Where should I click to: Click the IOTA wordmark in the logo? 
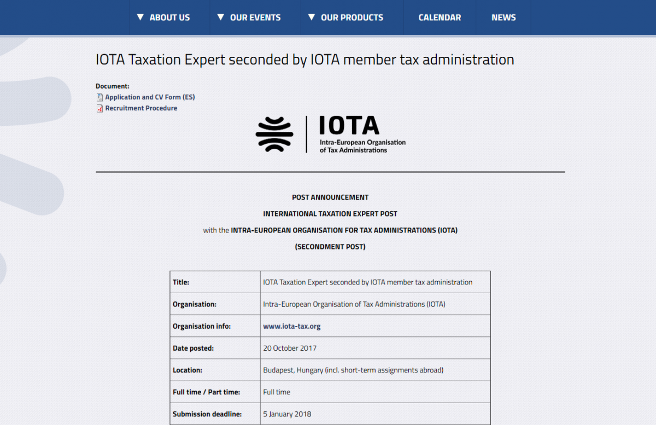349,126
